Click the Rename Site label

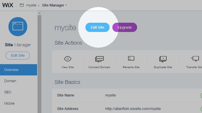point(131,67)
